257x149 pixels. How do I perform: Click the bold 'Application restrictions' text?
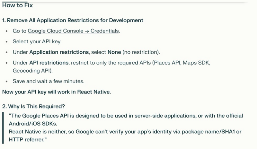tap(59, 52)
